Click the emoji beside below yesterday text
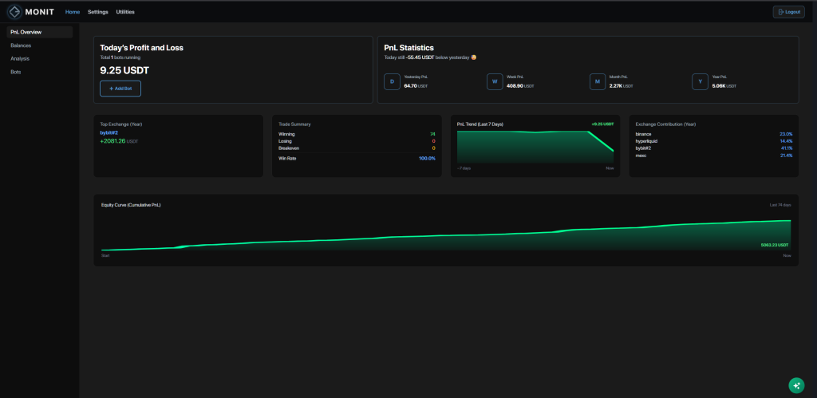Image resolution: width=817 pixels, height=398 pixels. (474, 57)
